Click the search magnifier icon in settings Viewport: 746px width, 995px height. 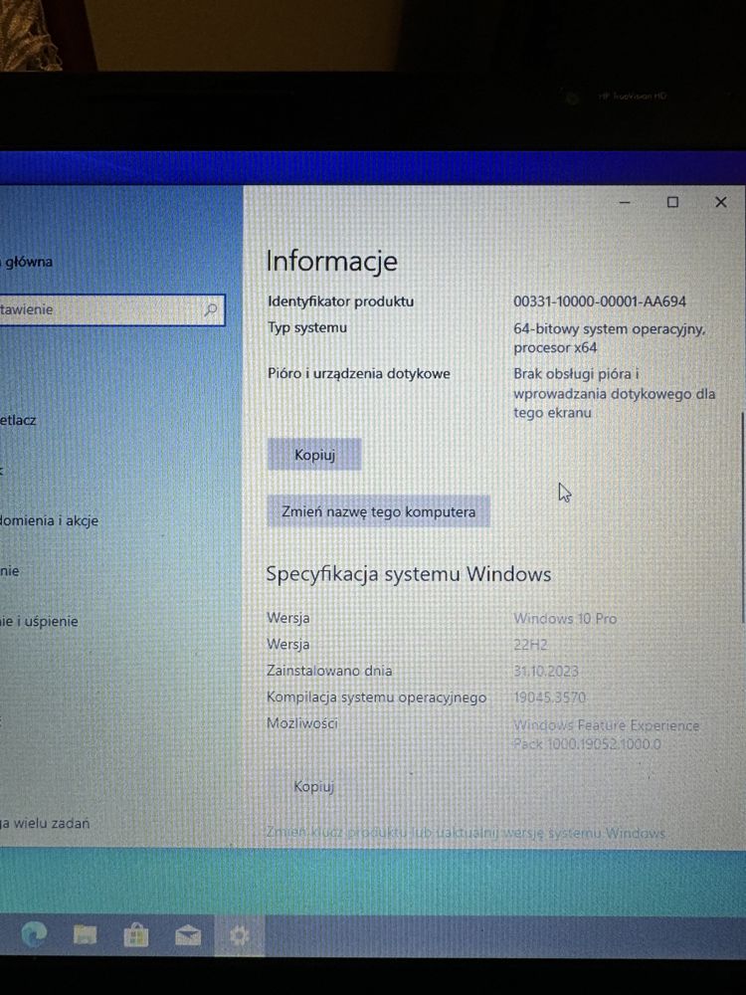[x=211, y=309]
